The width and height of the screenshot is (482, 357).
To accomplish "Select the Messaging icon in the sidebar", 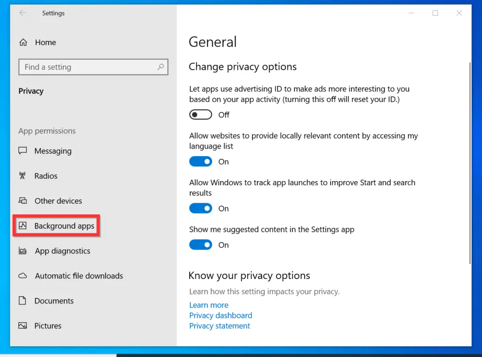I will point(23,151).
